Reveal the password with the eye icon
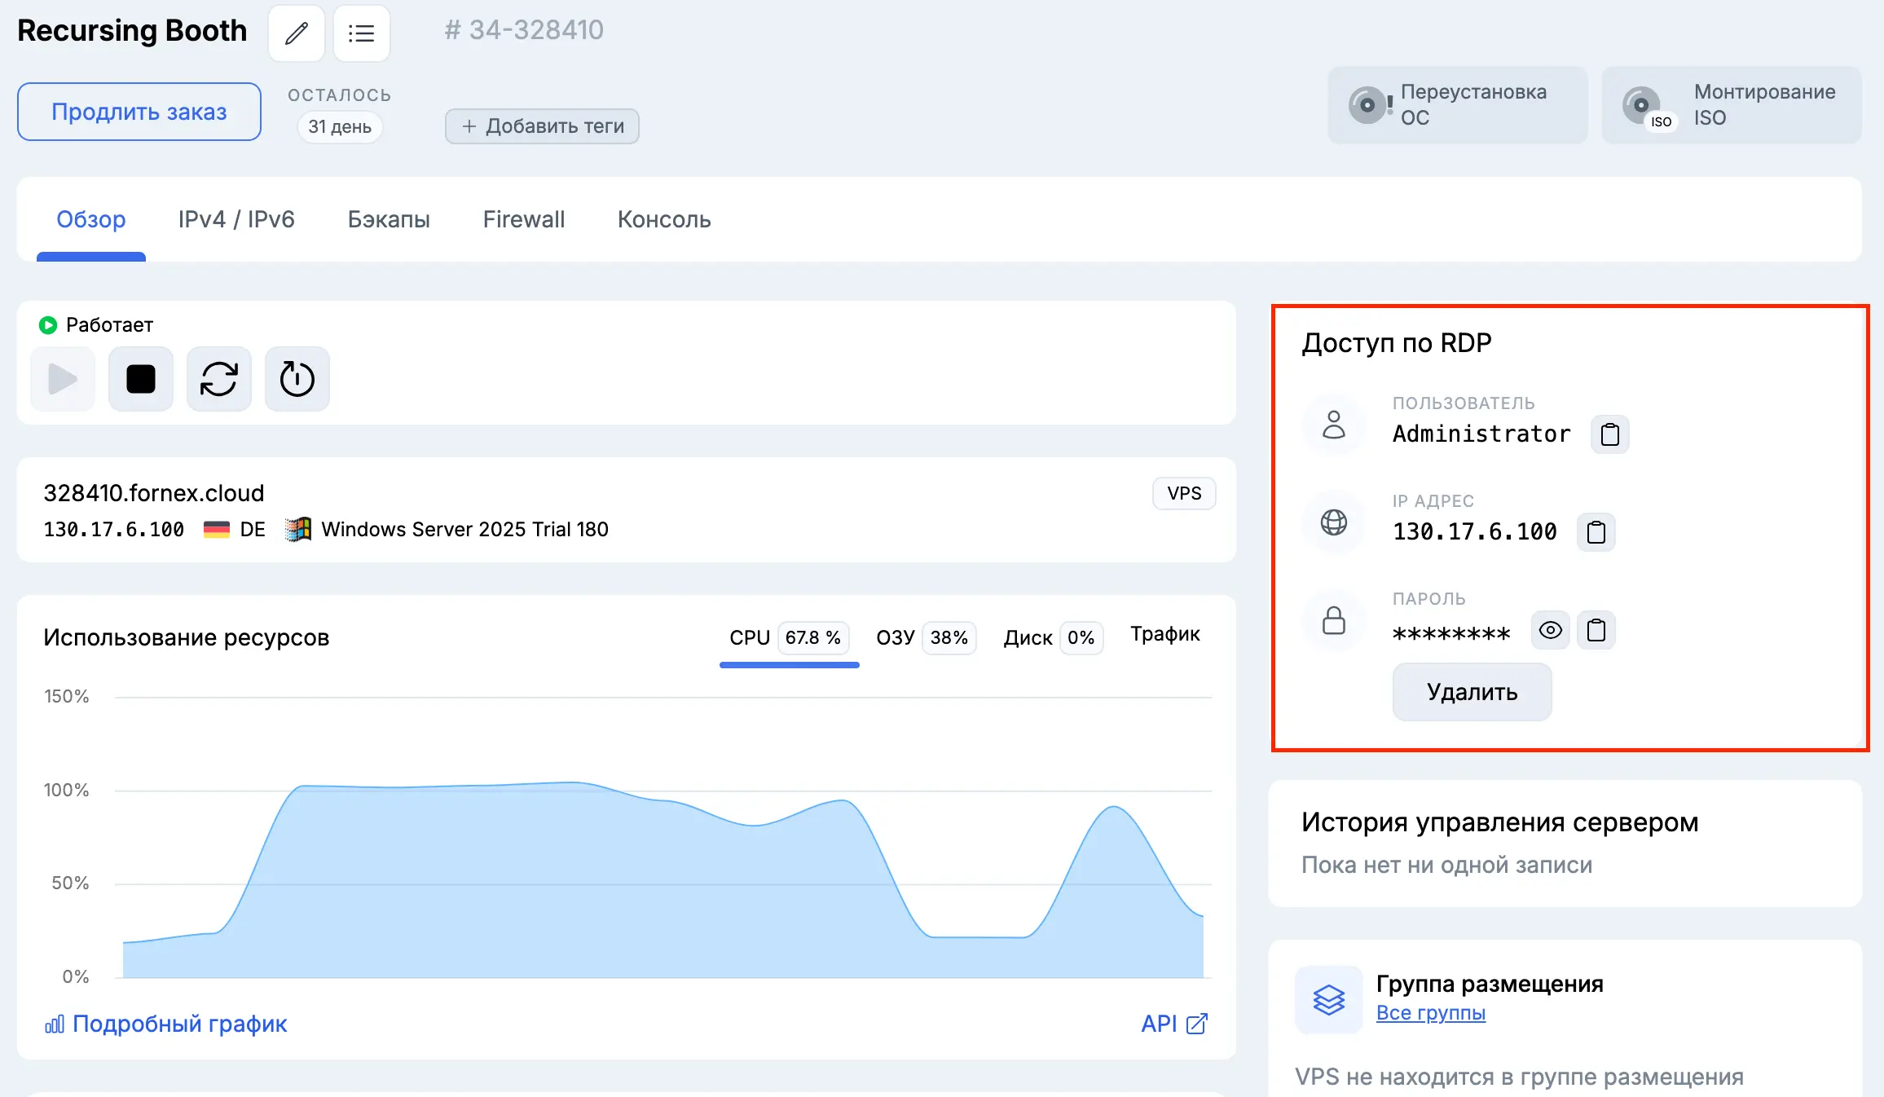The width and height of the screenshot is (1884, 1097). (x=1551, y=630)
